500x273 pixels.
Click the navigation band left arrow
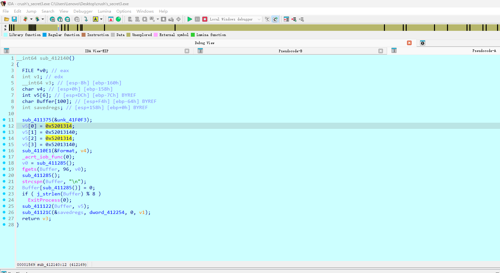pyautogui.click(x=5, y=26)
